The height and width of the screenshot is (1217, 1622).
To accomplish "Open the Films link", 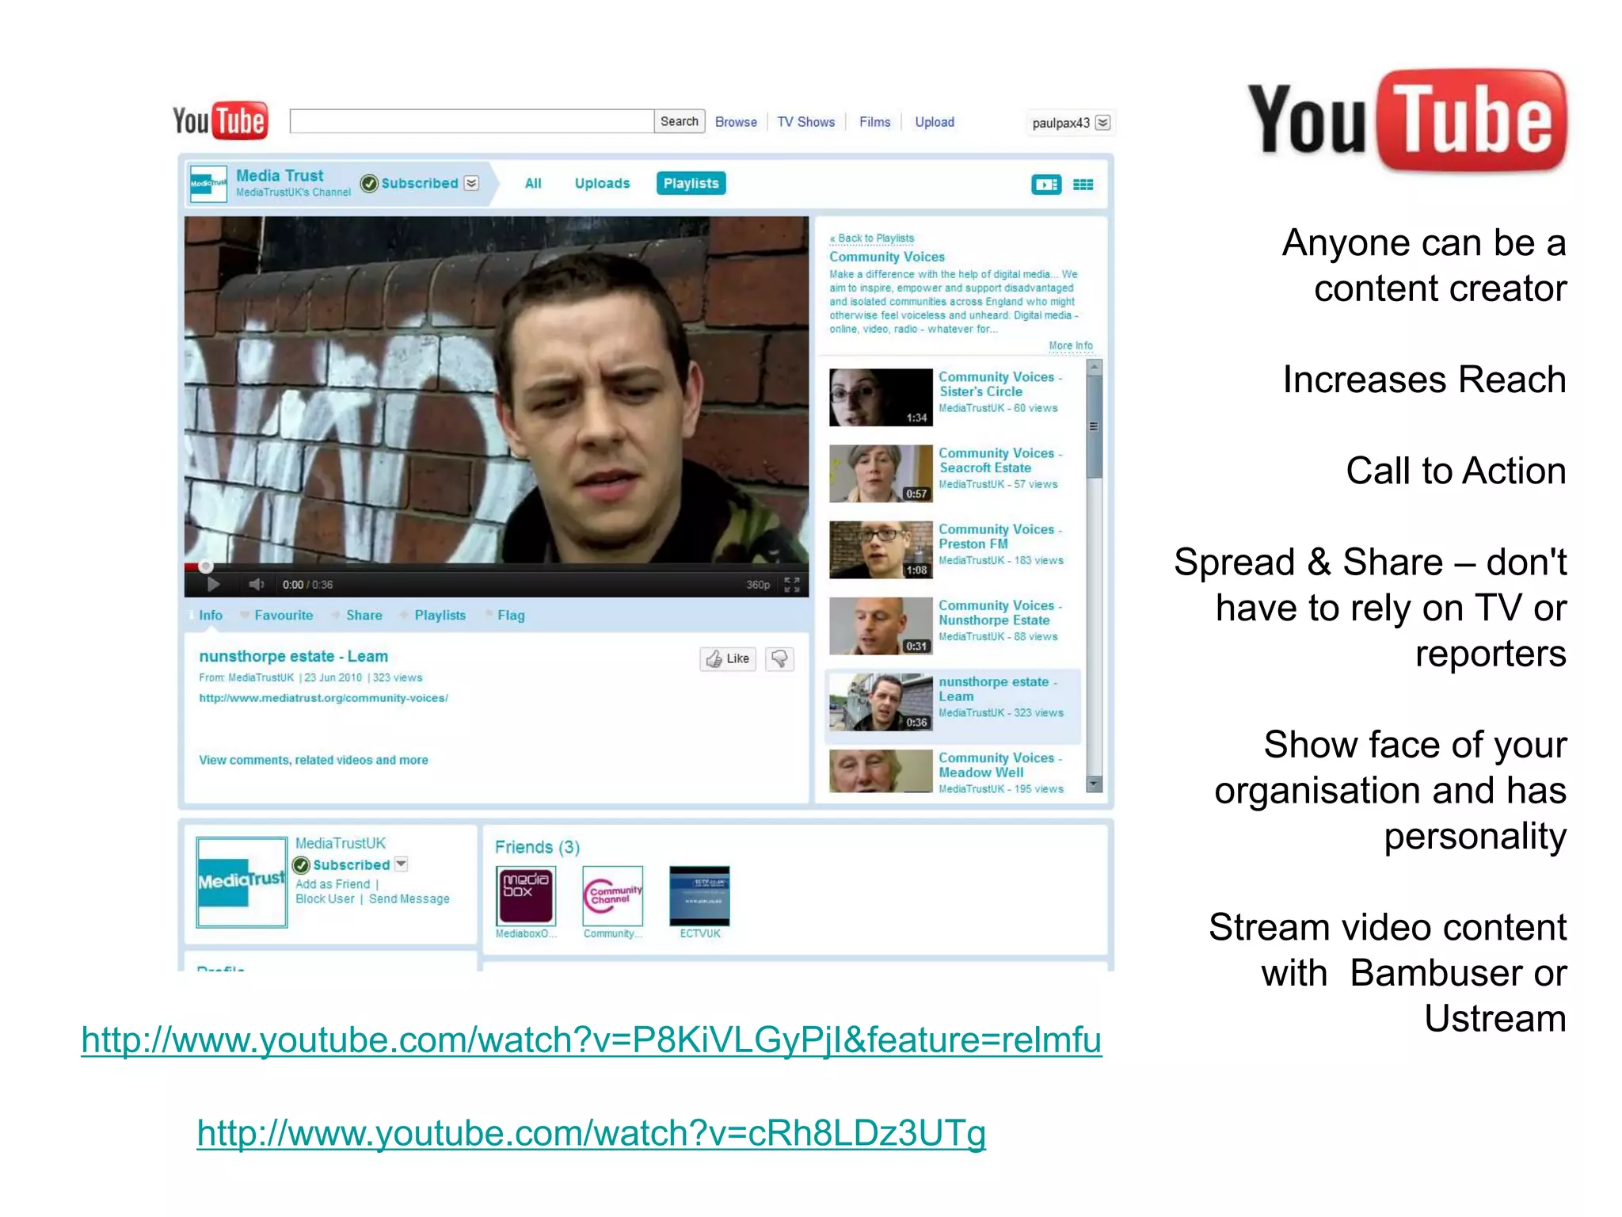I will pos(874,122).
